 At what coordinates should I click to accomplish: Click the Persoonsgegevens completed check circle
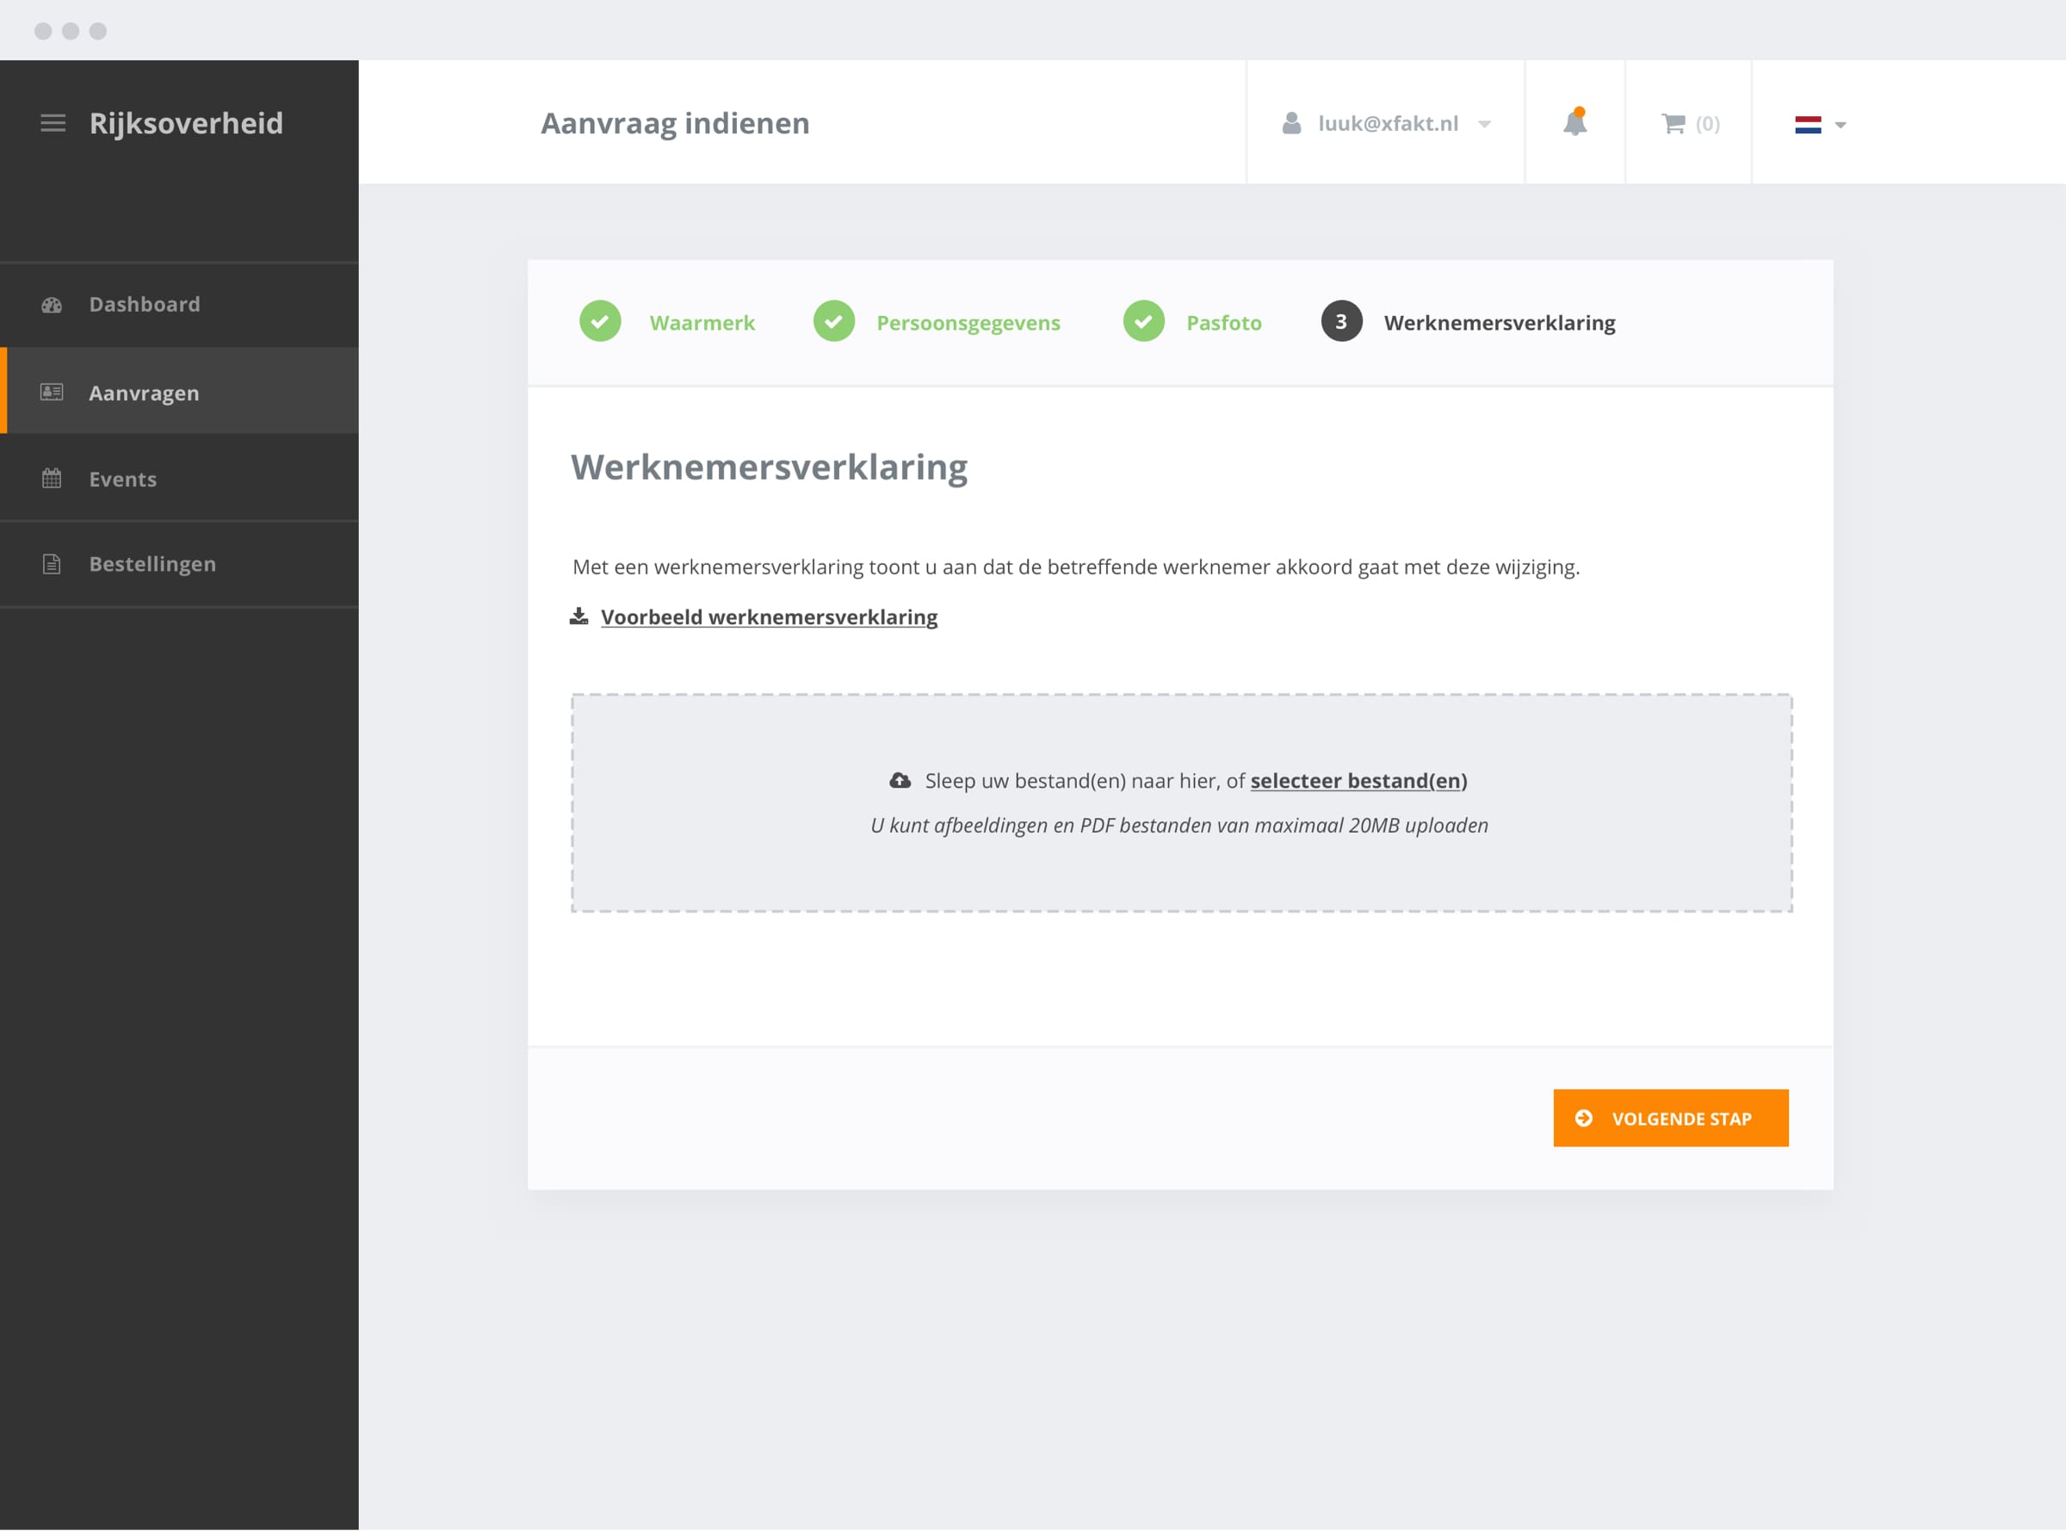[x=835, y=321]
